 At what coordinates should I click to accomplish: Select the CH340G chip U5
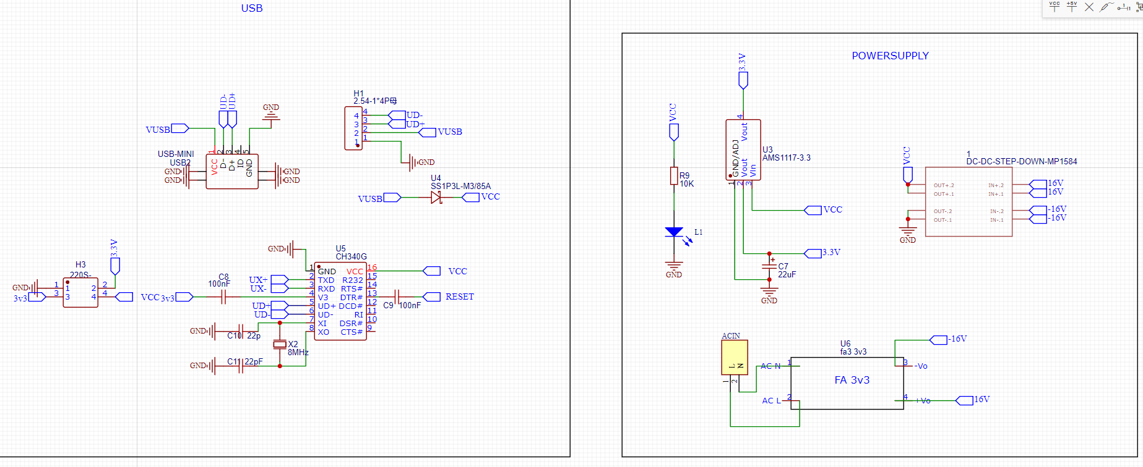click(x=340, y=301)
